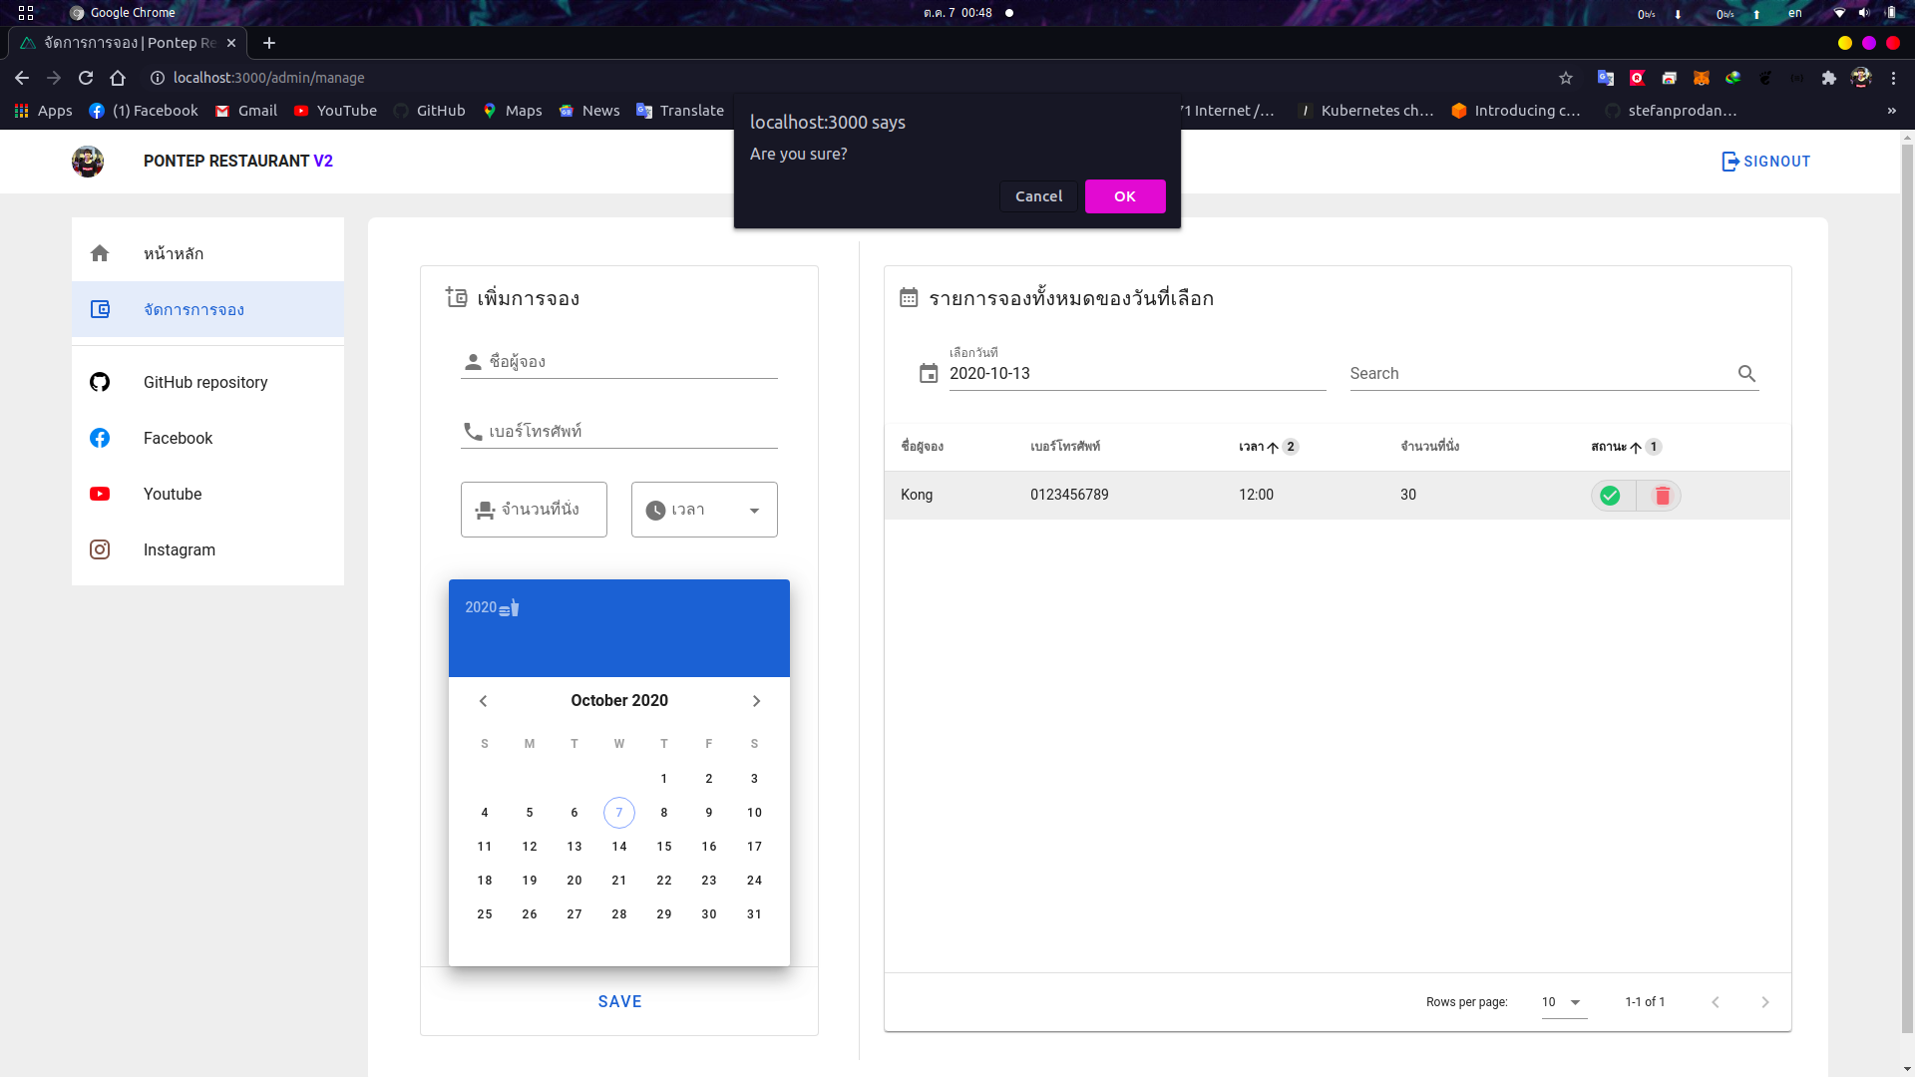Delete Kong's reservation with trash icon
1915x1077 pixels.
point(1662,496)
